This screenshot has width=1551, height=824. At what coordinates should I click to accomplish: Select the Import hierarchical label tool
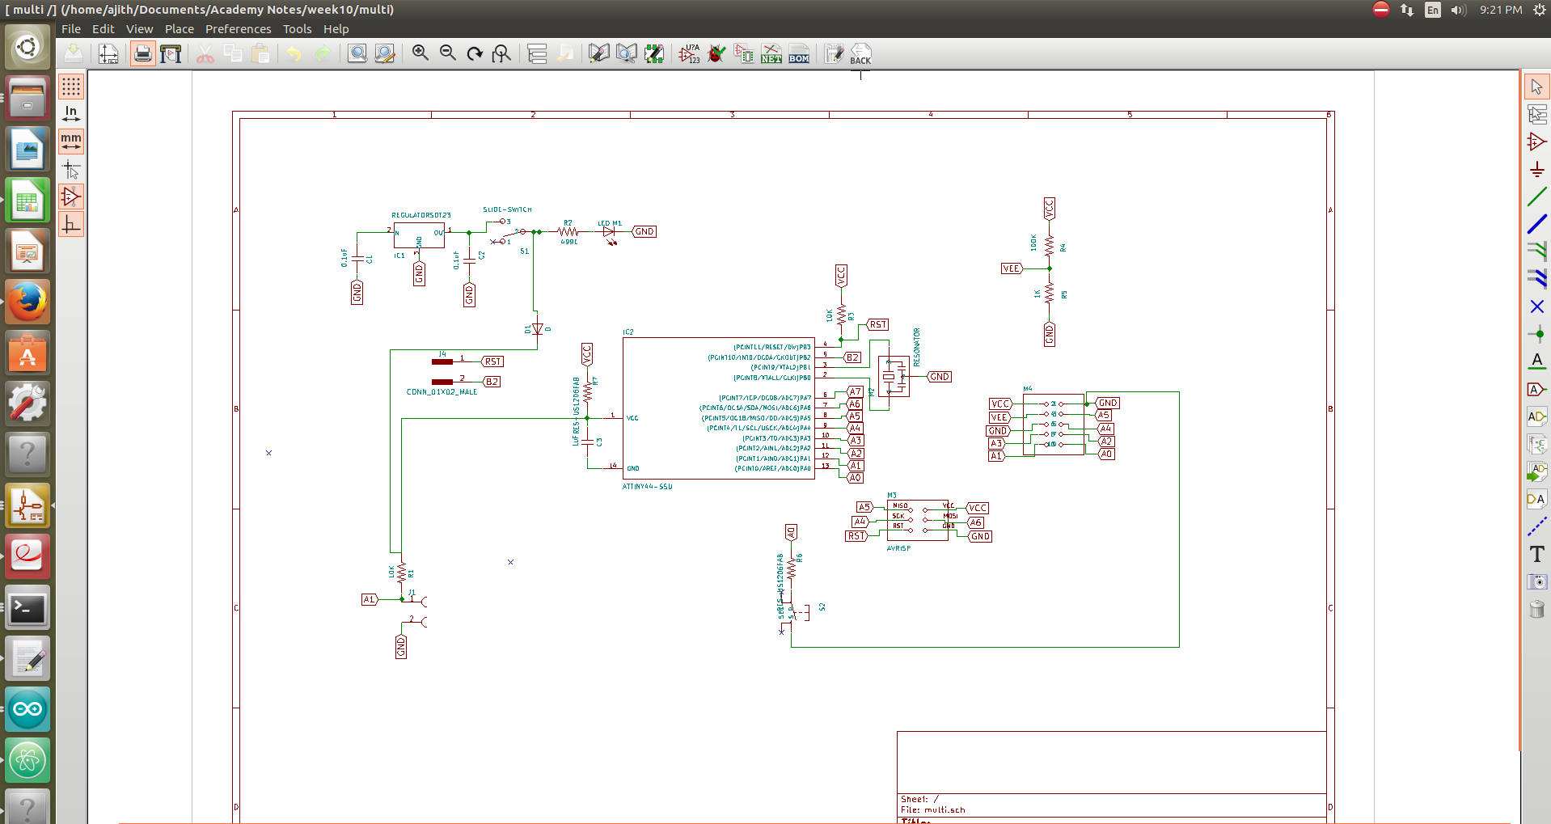pos(1537,471)
